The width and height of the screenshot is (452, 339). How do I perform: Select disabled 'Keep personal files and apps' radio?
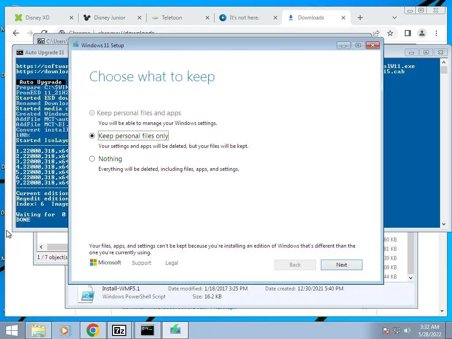tap(92, 113)
